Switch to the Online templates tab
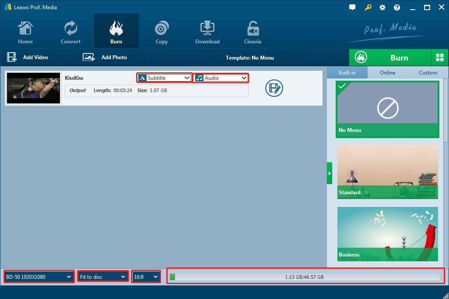 [x=387, y=73]
